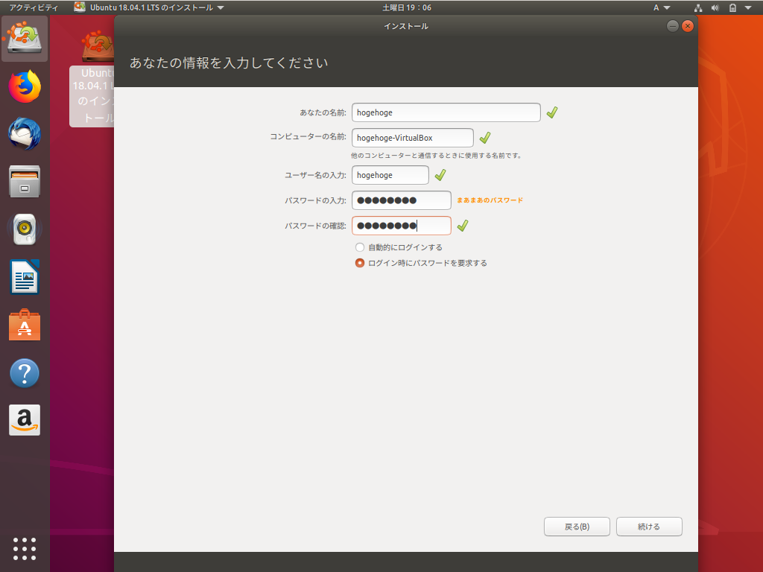Open the Ubuntu 18.04.1 LTS のインストール app menu
This screenshot has height=572, width=763.
click(x=149, y=7)
